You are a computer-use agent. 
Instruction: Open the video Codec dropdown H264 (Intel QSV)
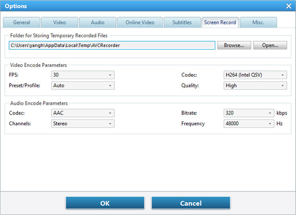click(255, 75)
